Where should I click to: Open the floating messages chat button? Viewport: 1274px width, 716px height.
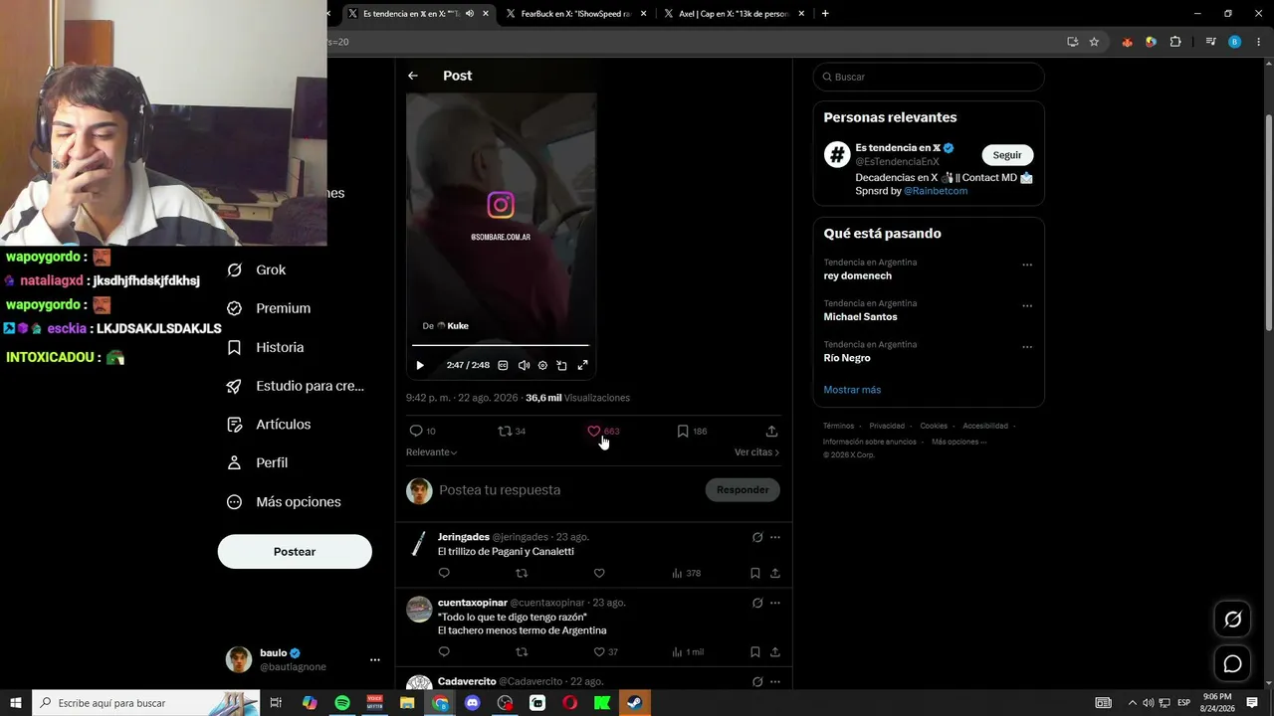1232,663
